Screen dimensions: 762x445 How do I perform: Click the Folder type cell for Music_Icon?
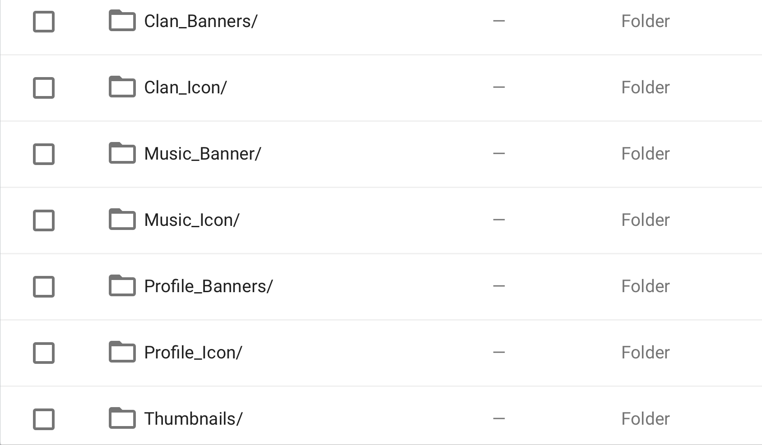(x=645, y=220)
